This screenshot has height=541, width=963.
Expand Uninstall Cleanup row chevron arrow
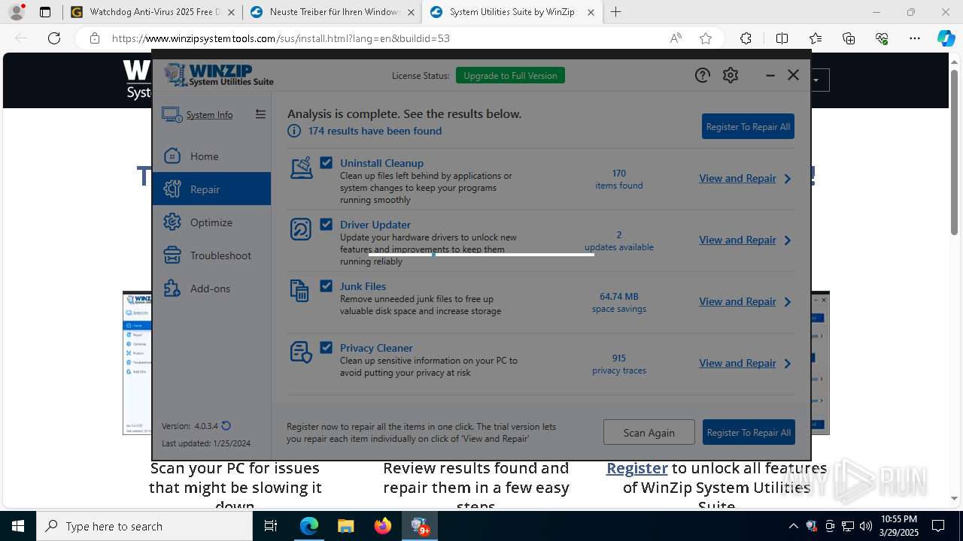pyautogui.click(x=788, y=179)
